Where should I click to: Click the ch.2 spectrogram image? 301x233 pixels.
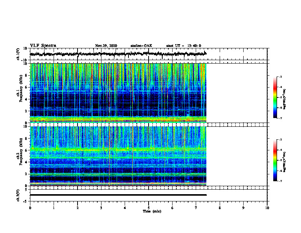click(118, 156)
